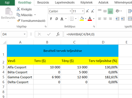This screenshot has width=132, height=98.
Task: Select the cell Alfa Csoport
Action: coord(20,67)
